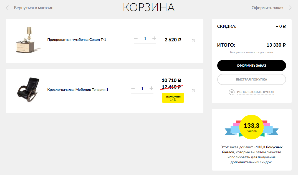Screen dimensions: 298x175
Task: Remove Прикроватная тумбочка Сокол Т-1 from cart
Action: tap(194, 40)
